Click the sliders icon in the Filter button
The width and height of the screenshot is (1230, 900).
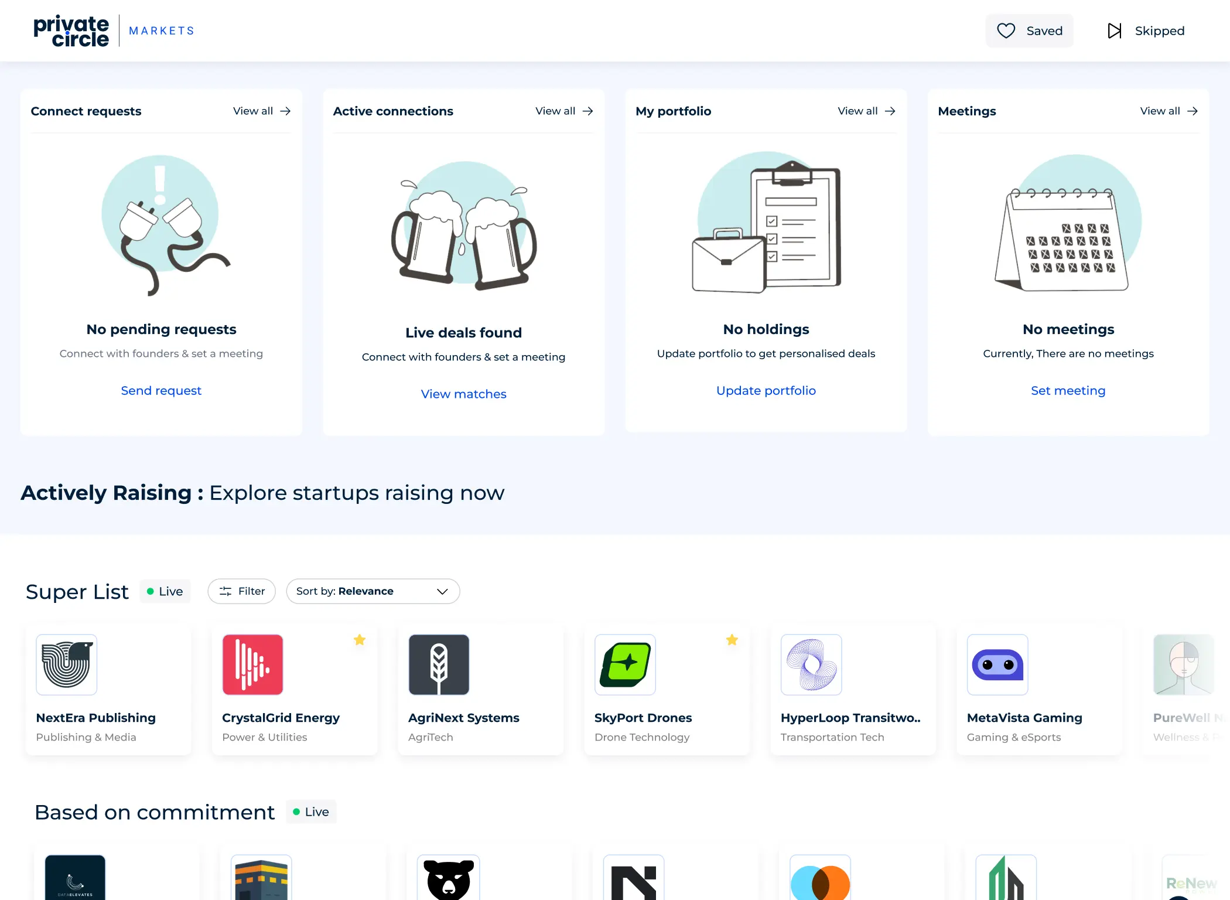[225, 591]
